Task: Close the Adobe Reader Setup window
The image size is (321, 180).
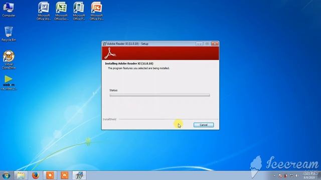Action: pos(215,43)
